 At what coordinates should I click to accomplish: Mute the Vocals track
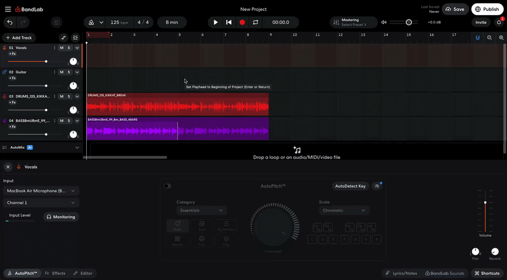61,48
